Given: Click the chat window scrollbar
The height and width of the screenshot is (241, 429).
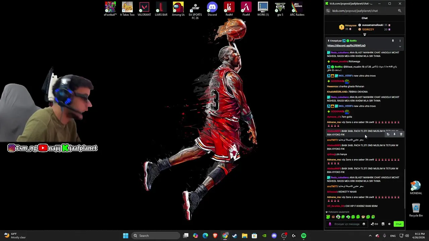Looking at the screenshot, I should point(405,189).
